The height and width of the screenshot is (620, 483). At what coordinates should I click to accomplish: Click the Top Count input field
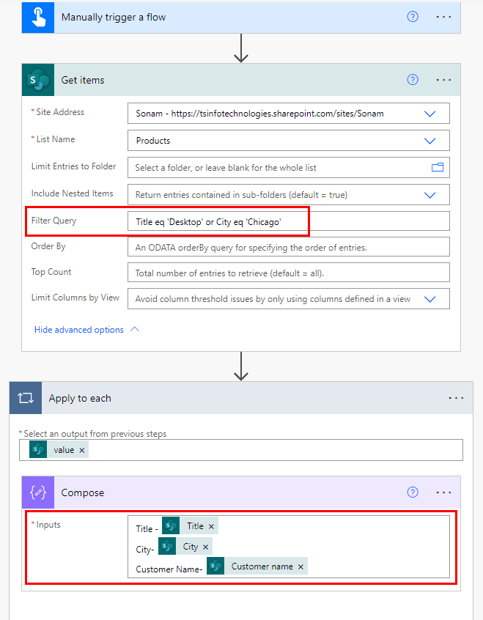pos(288,273)
